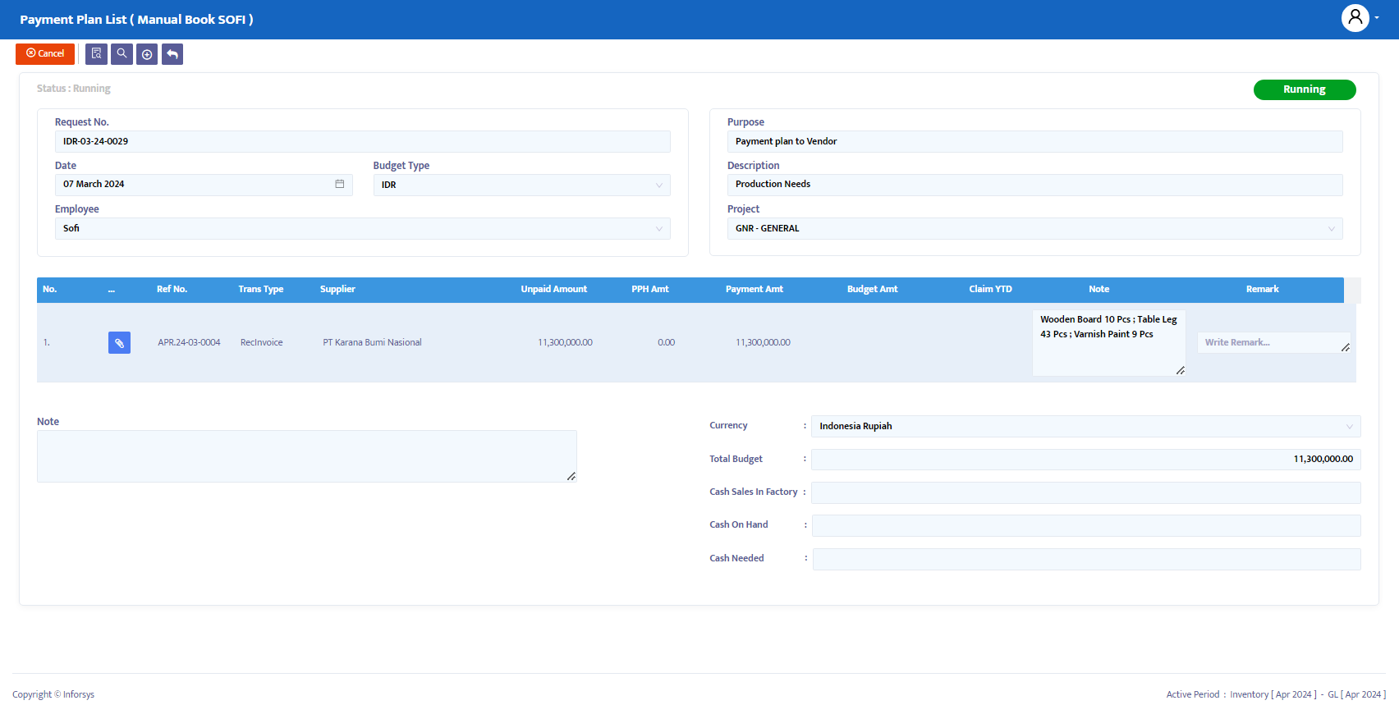Expand the Budget Type dropdown
1399x705 pixels.
pyautogui.click(x=521, y=185)
